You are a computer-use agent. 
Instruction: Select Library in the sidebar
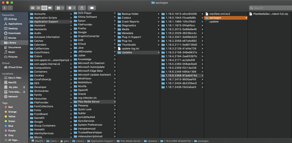coord(14,43)
